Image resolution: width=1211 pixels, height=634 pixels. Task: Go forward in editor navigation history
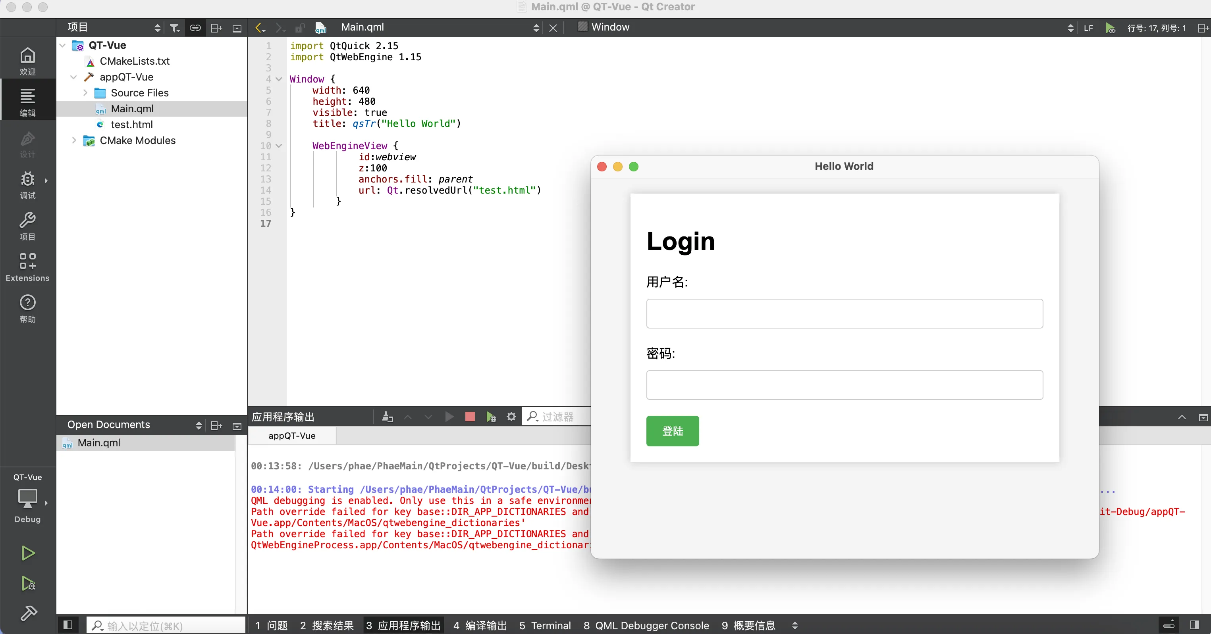(280, 28)
